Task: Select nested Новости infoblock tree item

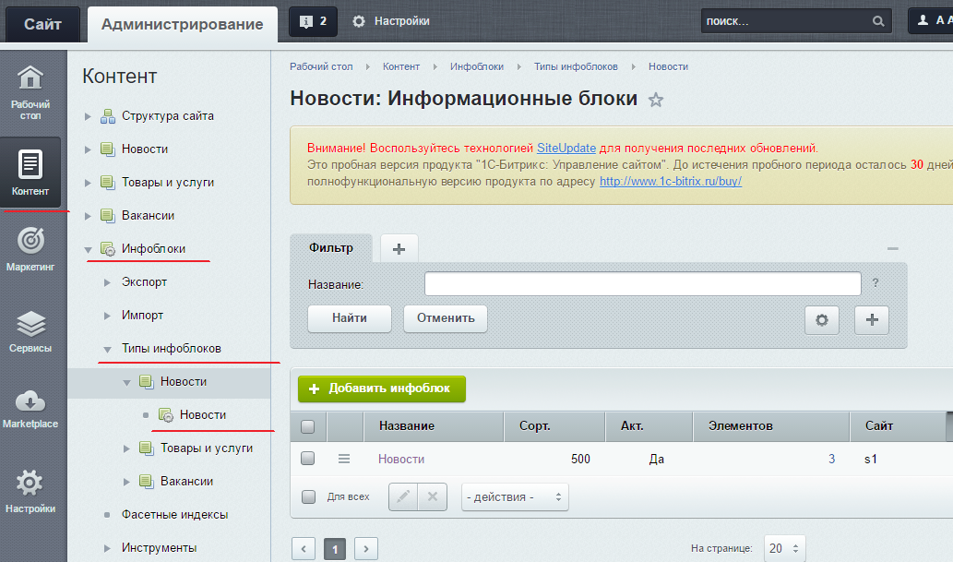Action: tap(202, 415)
